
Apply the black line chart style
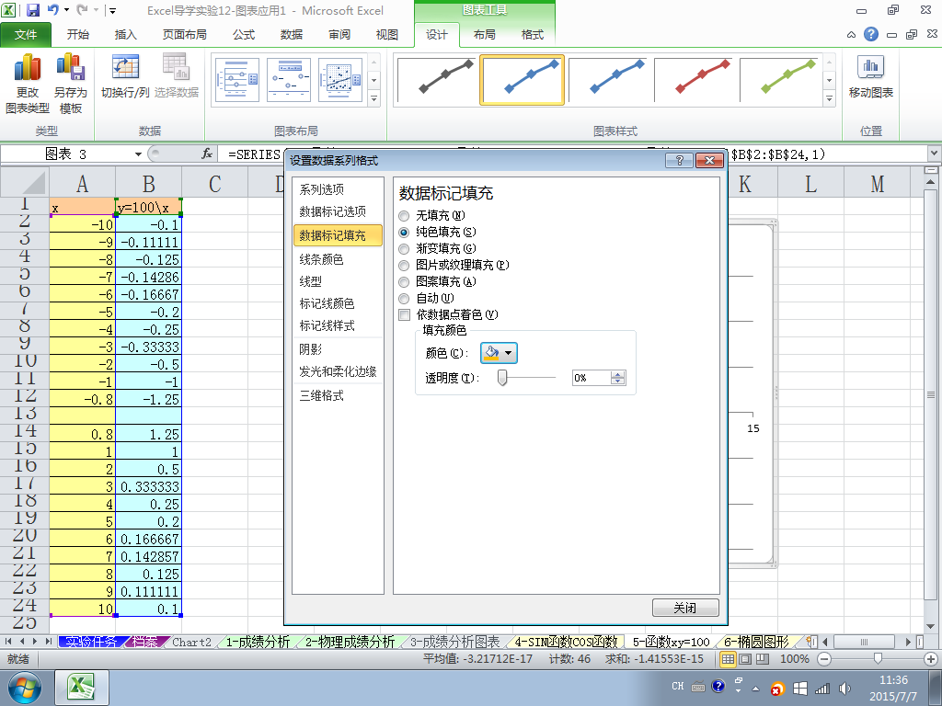(x=436, y=80)
